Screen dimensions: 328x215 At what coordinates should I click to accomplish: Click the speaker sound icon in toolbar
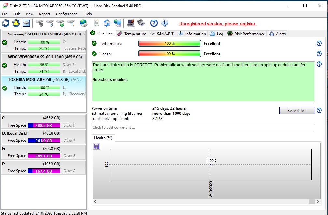141,23
